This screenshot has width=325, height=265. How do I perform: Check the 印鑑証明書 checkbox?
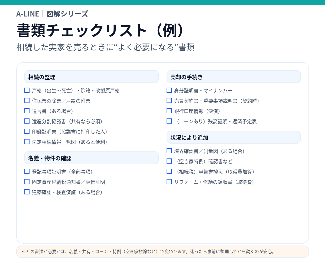[x=27, y=131]
